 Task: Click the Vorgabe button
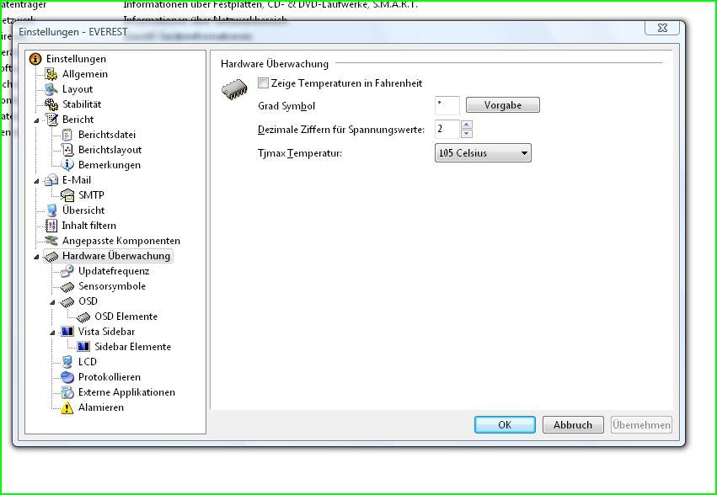click(502, 105)
